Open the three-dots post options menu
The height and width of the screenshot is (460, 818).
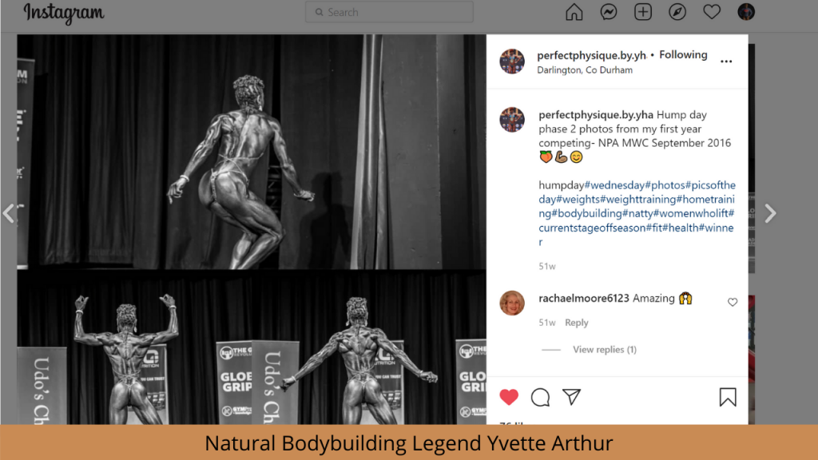[x=726, y=61]
